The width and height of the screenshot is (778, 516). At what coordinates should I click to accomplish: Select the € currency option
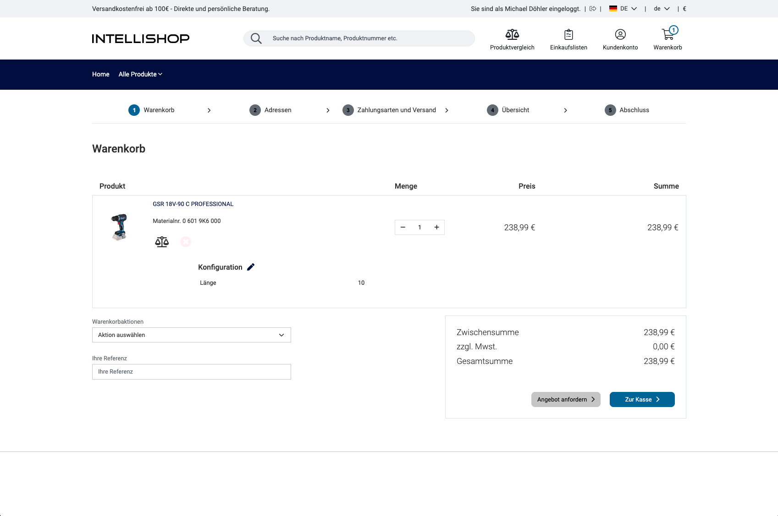click(x=684, y=9)
